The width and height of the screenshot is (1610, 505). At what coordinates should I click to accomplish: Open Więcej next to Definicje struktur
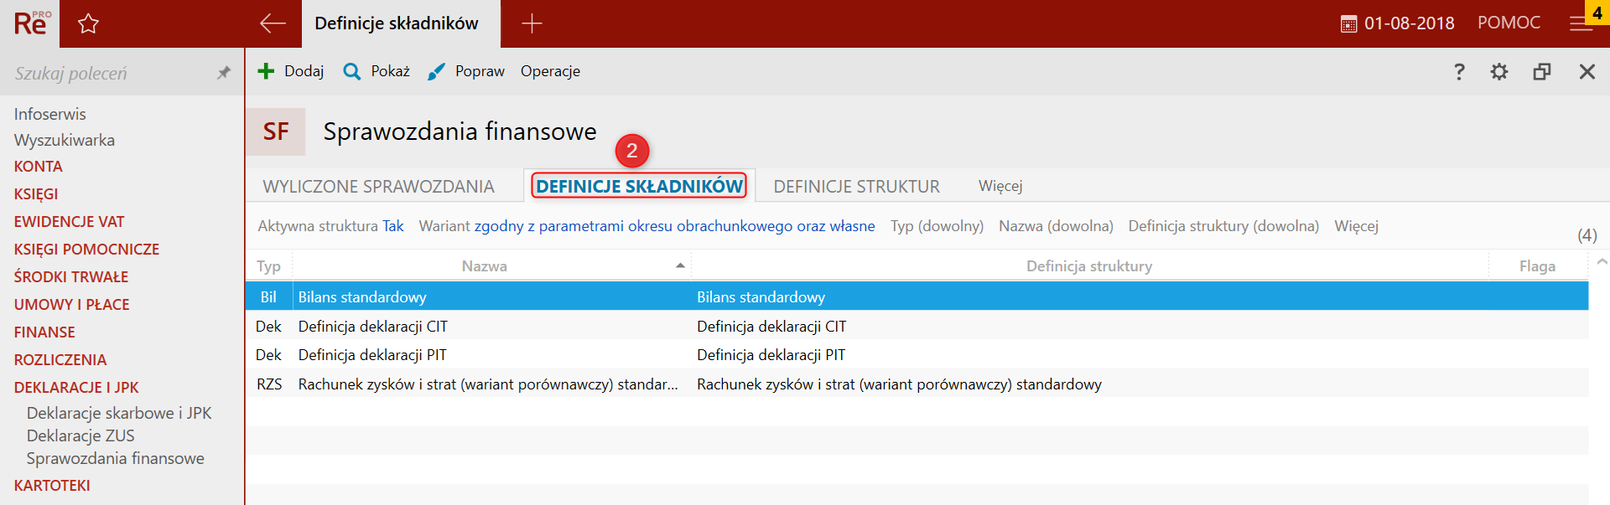click(1000, 186)
